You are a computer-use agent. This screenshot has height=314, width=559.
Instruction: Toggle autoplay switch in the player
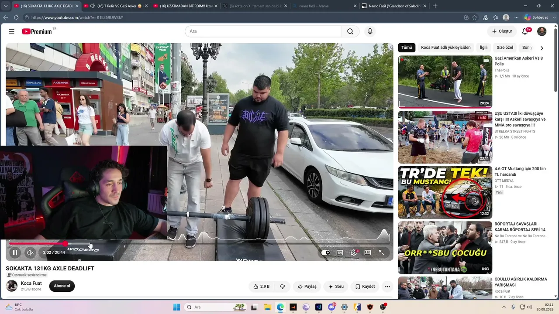click(326, 253)
